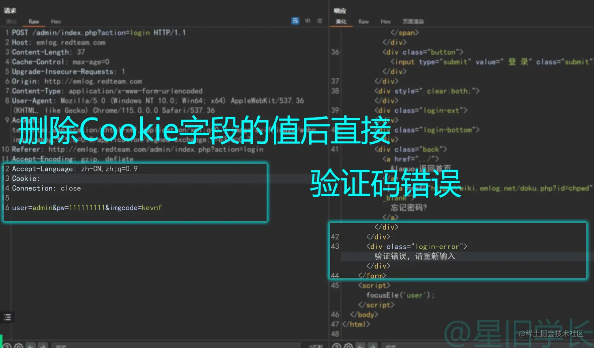Click the div class="login-ext" line

(x=421, y=110)
